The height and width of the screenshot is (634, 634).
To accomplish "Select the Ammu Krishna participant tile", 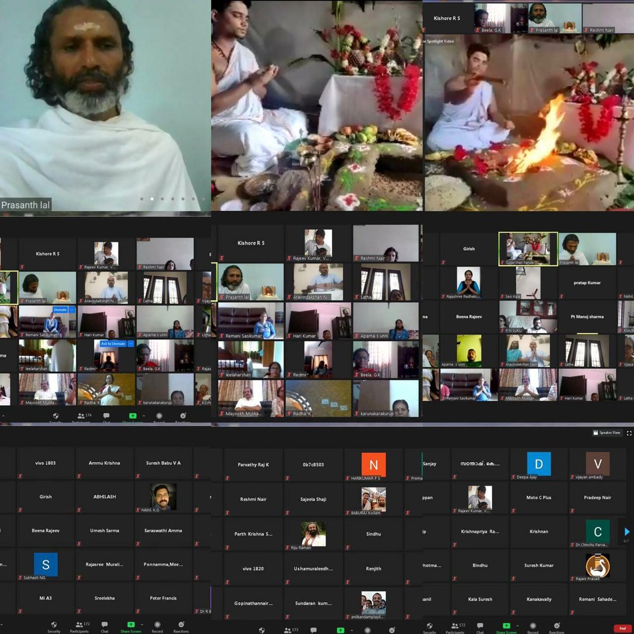I will pos(105,463).
